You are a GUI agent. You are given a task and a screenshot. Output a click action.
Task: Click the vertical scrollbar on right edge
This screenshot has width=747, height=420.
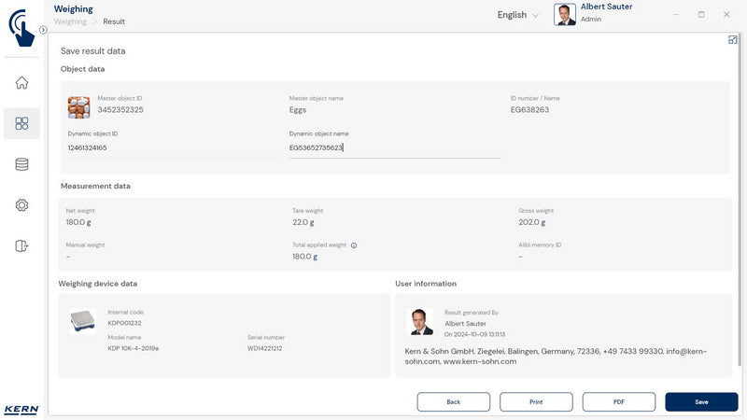pyautogui.click(x=740, y=200)
